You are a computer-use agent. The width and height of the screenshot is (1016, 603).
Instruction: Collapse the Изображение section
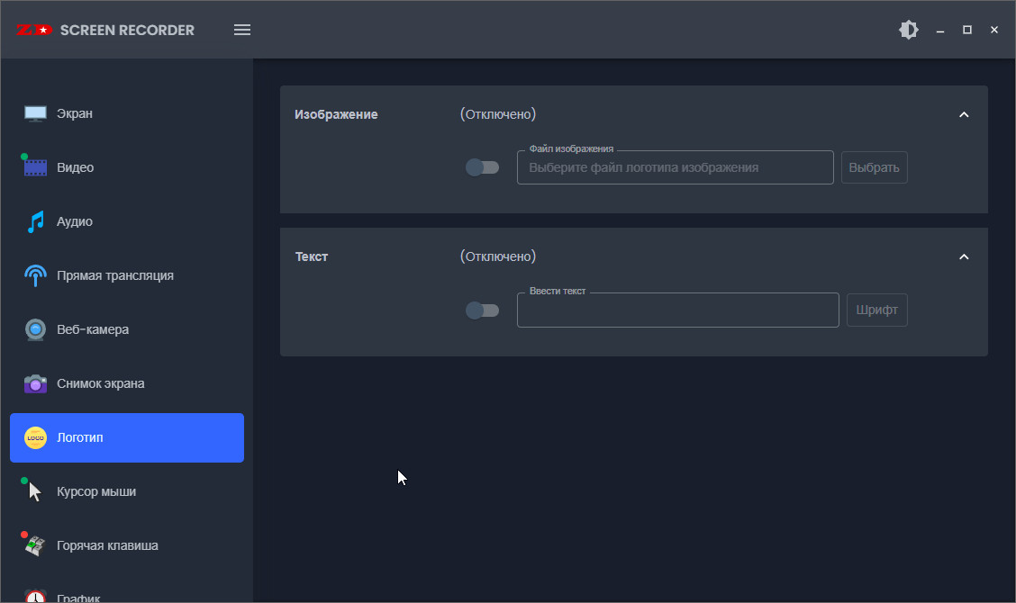click(x=964, y=114)
